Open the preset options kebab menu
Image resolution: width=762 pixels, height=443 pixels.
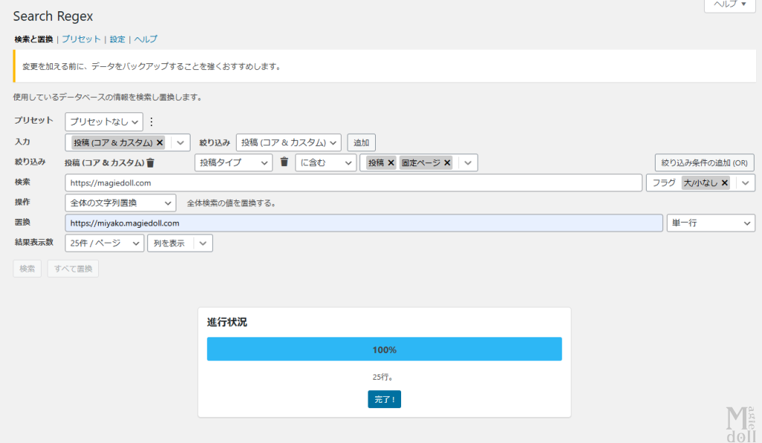[x=150, y=121]
